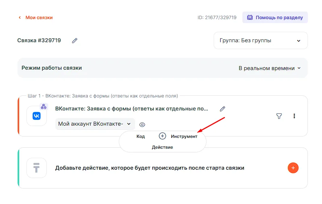Open the filter funnel icon in step 1
This screenshot has width=322, height=204.
click(279, 116)
